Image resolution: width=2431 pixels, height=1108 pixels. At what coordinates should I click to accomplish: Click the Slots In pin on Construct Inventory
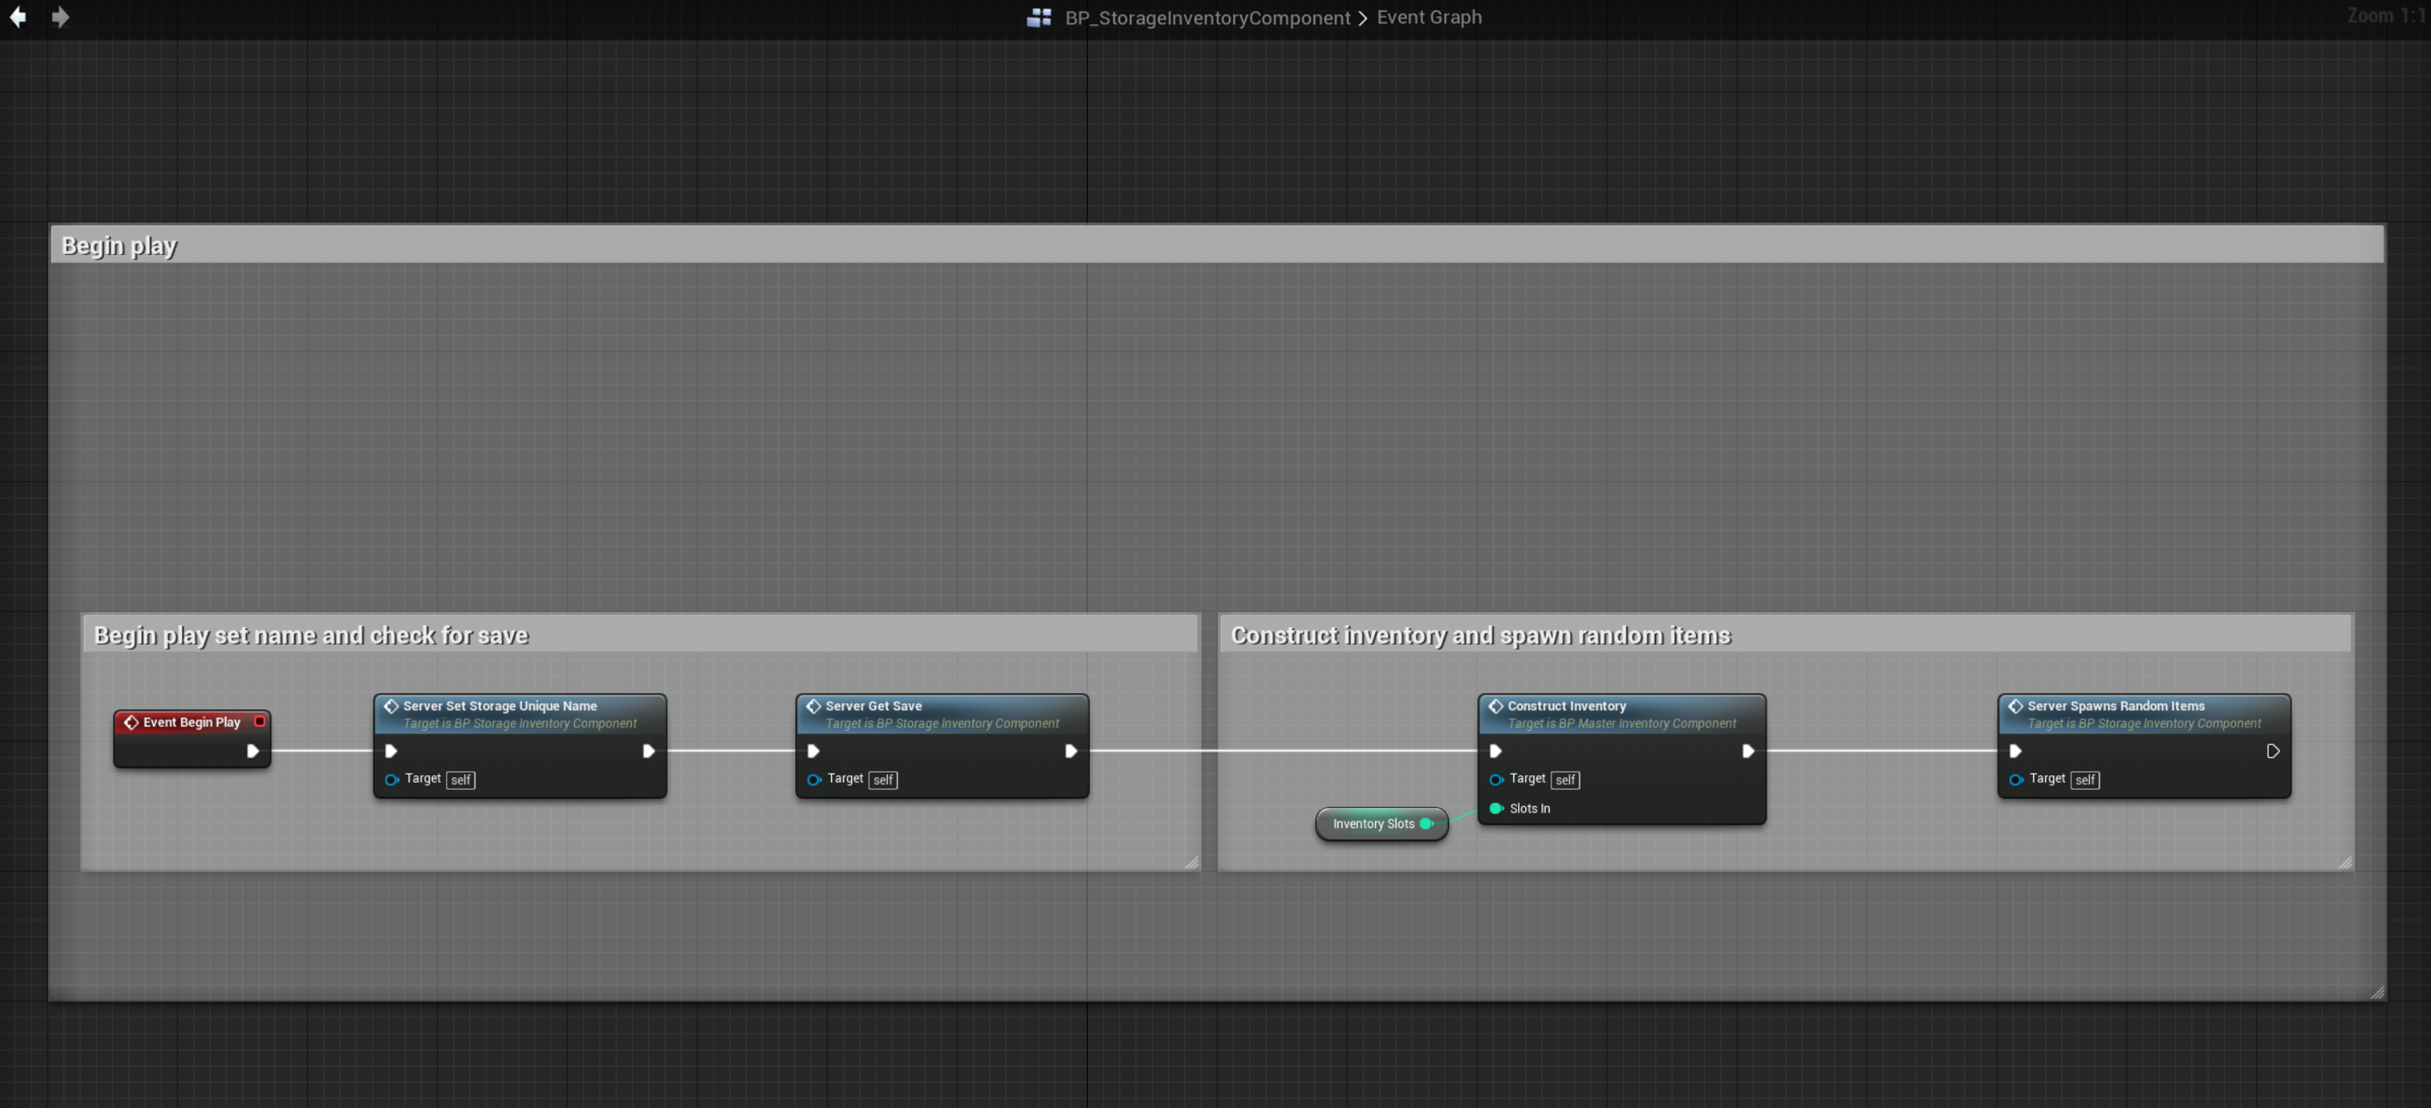(1496, 808)
